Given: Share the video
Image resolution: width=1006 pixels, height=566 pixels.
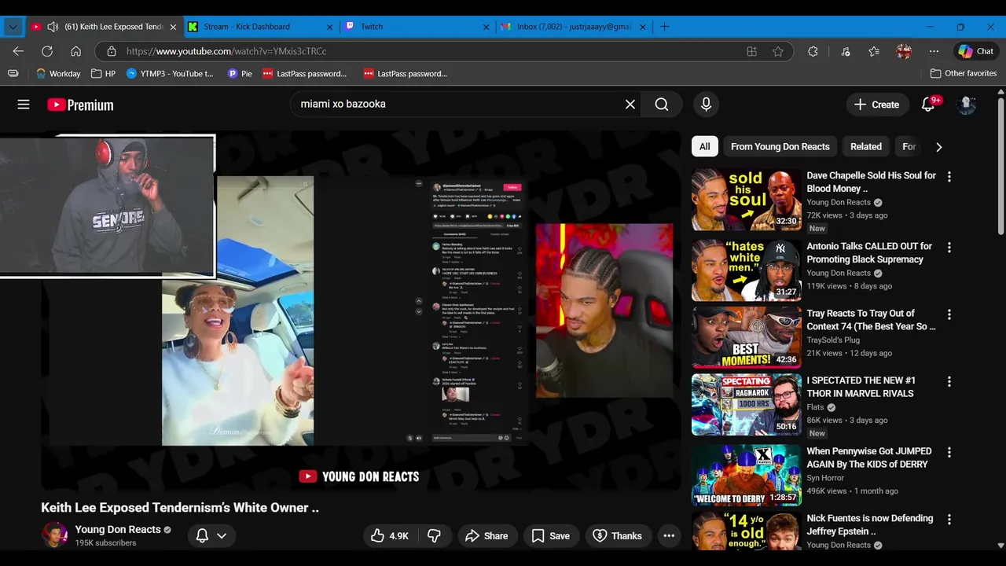Looking at the screenshot, I should tap(486, 535).
